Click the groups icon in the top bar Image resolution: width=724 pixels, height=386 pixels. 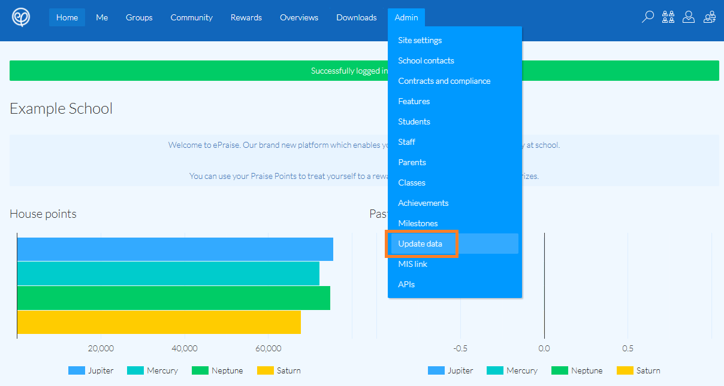[668, 17]
